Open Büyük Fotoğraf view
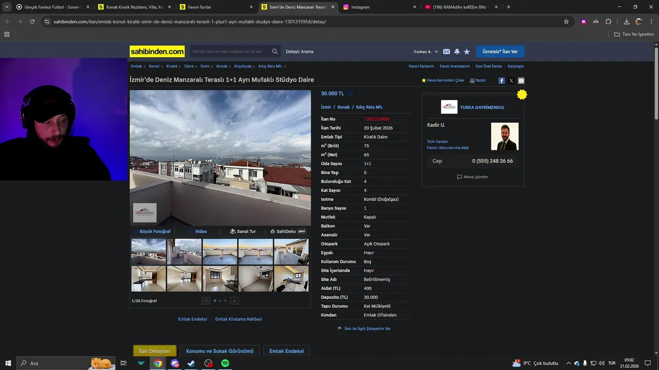This screenshot has height=370, width=659. (152, 231)
